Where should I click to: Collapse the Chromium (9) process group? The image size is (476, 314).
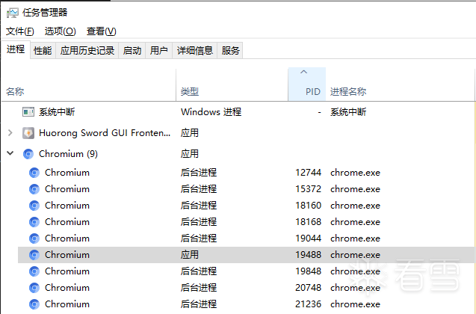coord(10,153)
